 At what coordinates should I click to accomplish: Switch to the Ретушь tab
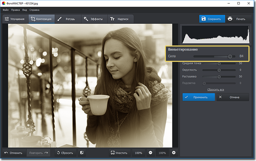click(x=68, y=19)
